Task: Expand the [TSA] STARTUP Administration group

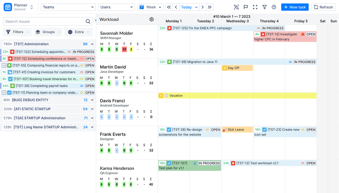Action: click(x=92, y=118)
